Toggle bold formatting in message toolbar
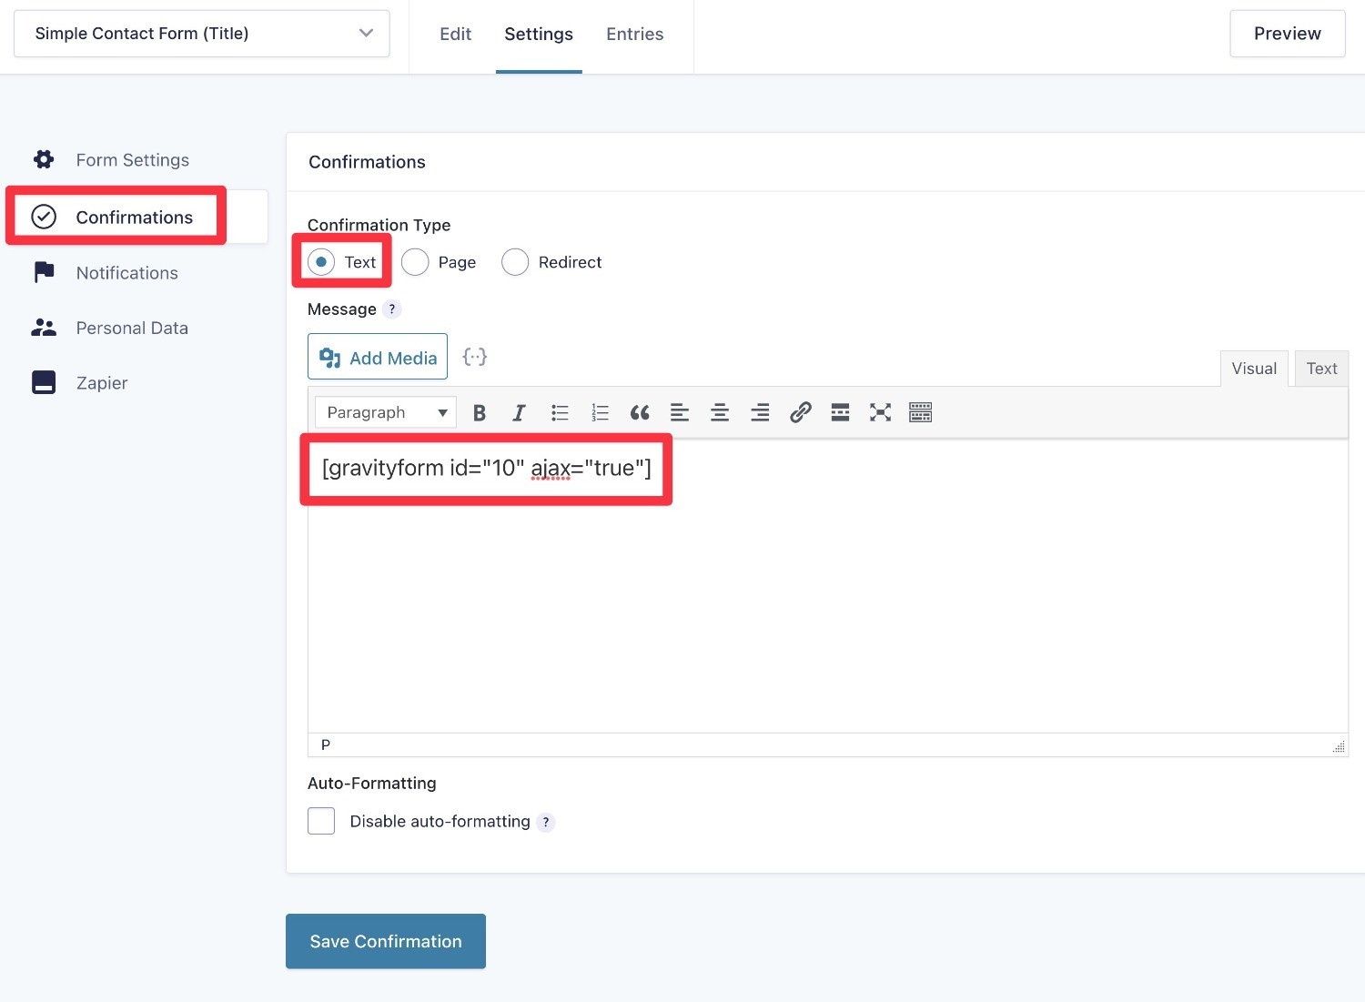 [480, 413]
